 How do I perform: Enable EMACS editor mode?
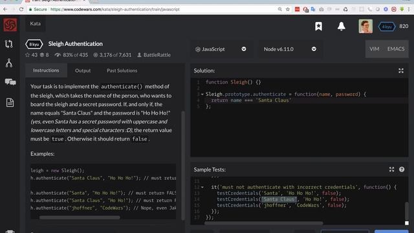(x=395, y=49)
